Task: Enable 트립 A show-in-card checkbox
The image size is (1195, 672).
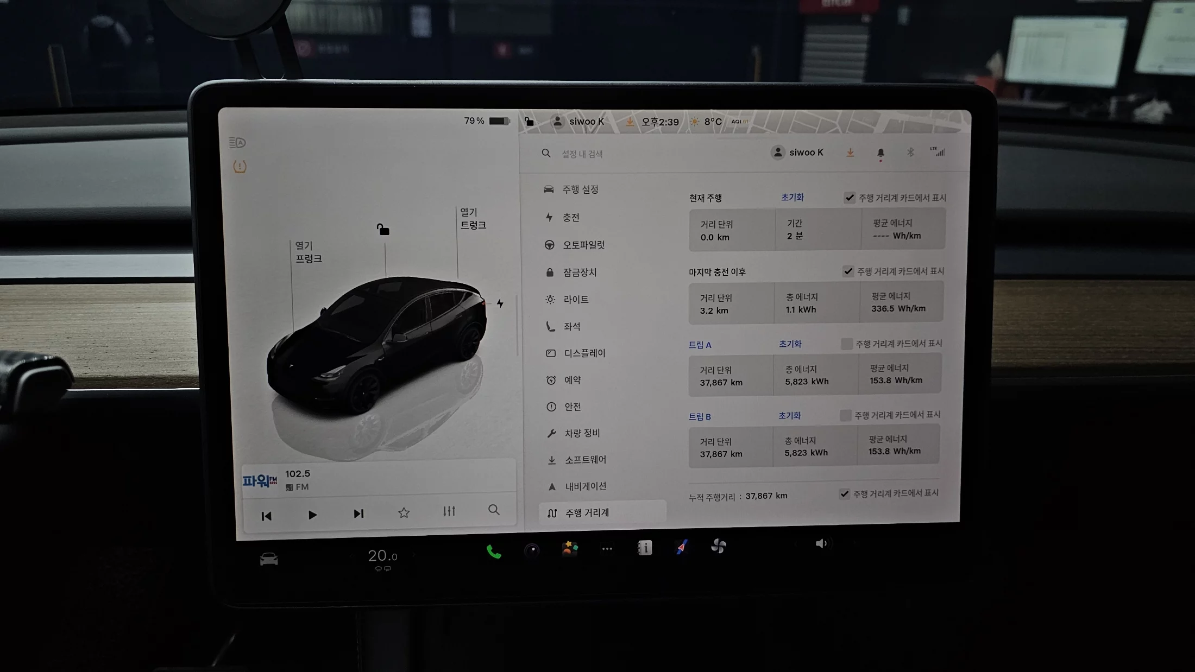Action: point(846,344)
